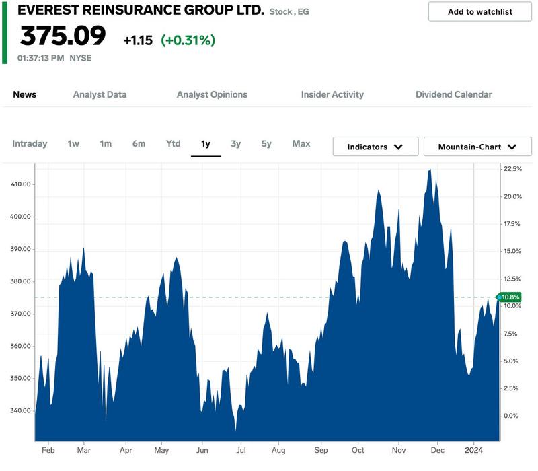Click the Aug month axis label
538x471 pixels.
pyautogui.click(x=278, y=450)
